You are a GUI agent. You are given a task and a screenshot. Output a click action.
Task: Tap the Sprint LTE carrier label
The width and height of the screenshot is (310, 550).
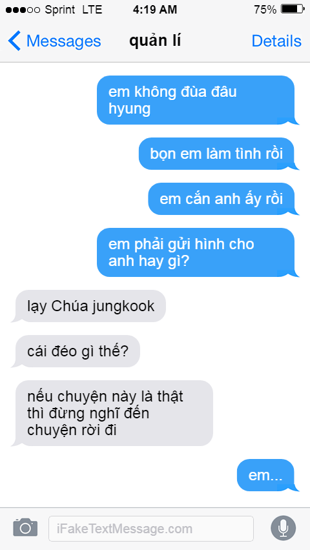tap(74, 10)
